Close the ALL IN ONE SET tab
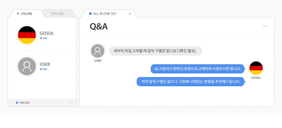282x128 pixels. [130, 14]
